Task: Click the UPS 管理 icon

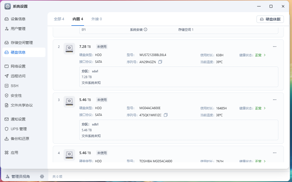Action: tap(7, 129)
